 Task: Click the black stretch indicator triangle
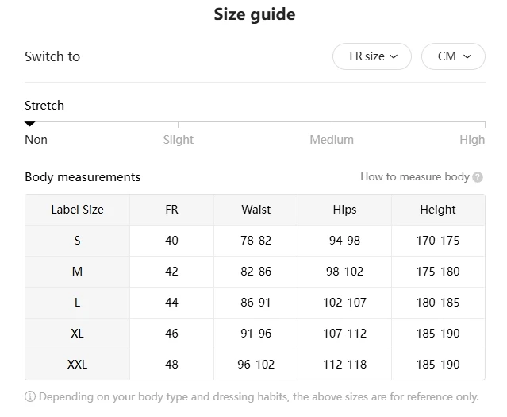point(30,123)
